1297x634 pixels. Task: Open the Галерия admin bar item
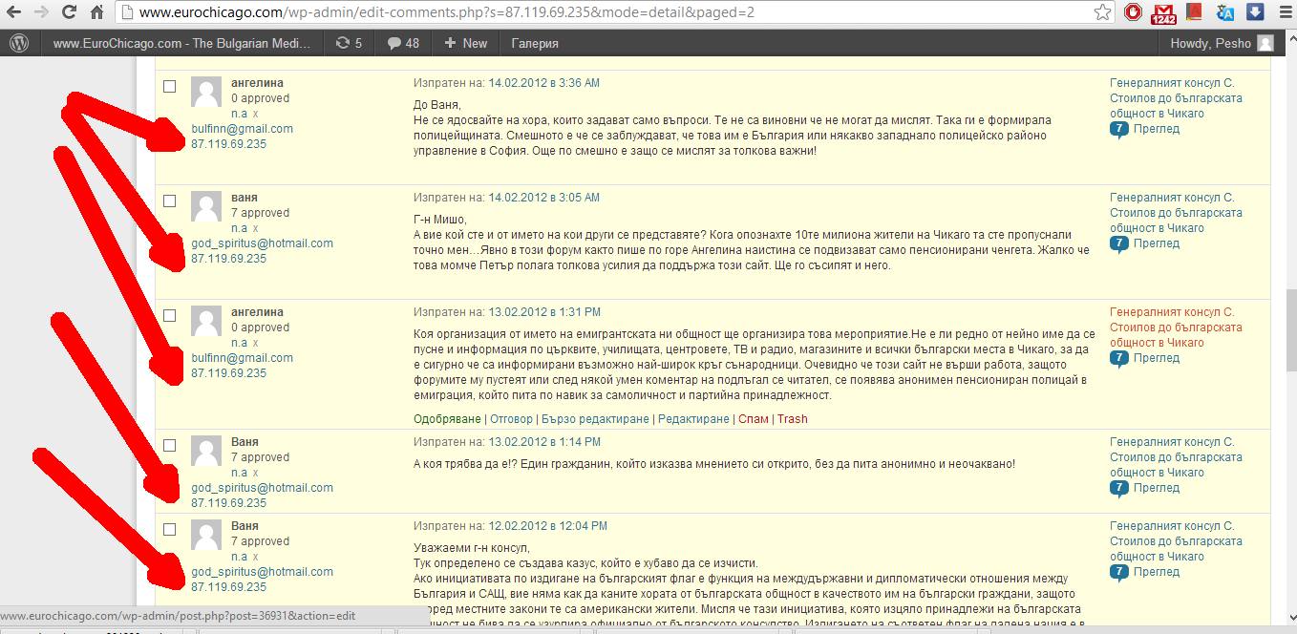pos(535,43)
